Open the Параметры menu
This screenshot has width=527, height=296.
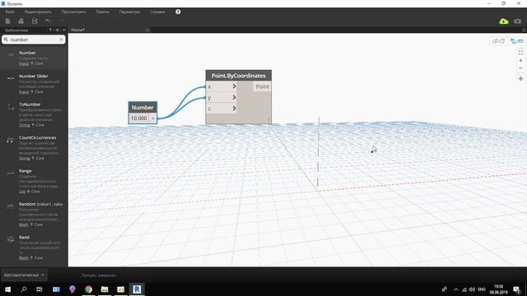point(129,12)
